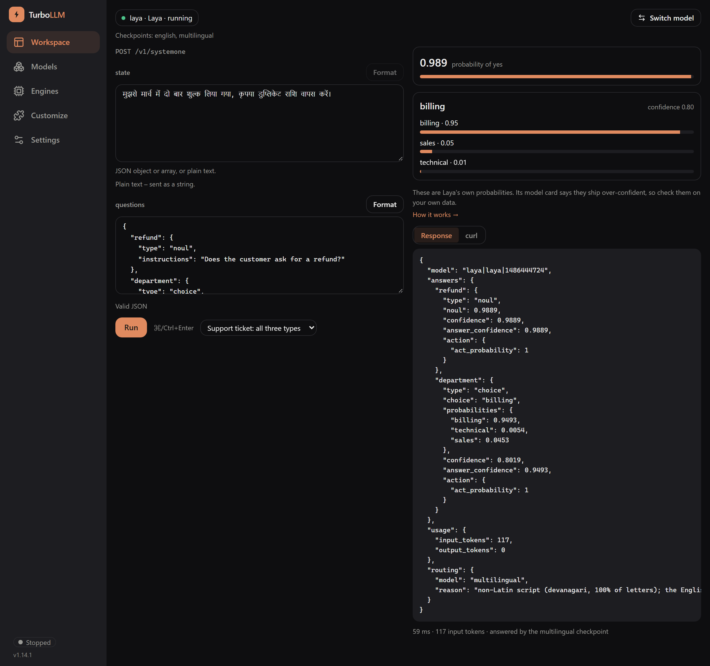Open the Models section
Viewport: 710px width, 666px height.
pos(53,66)
